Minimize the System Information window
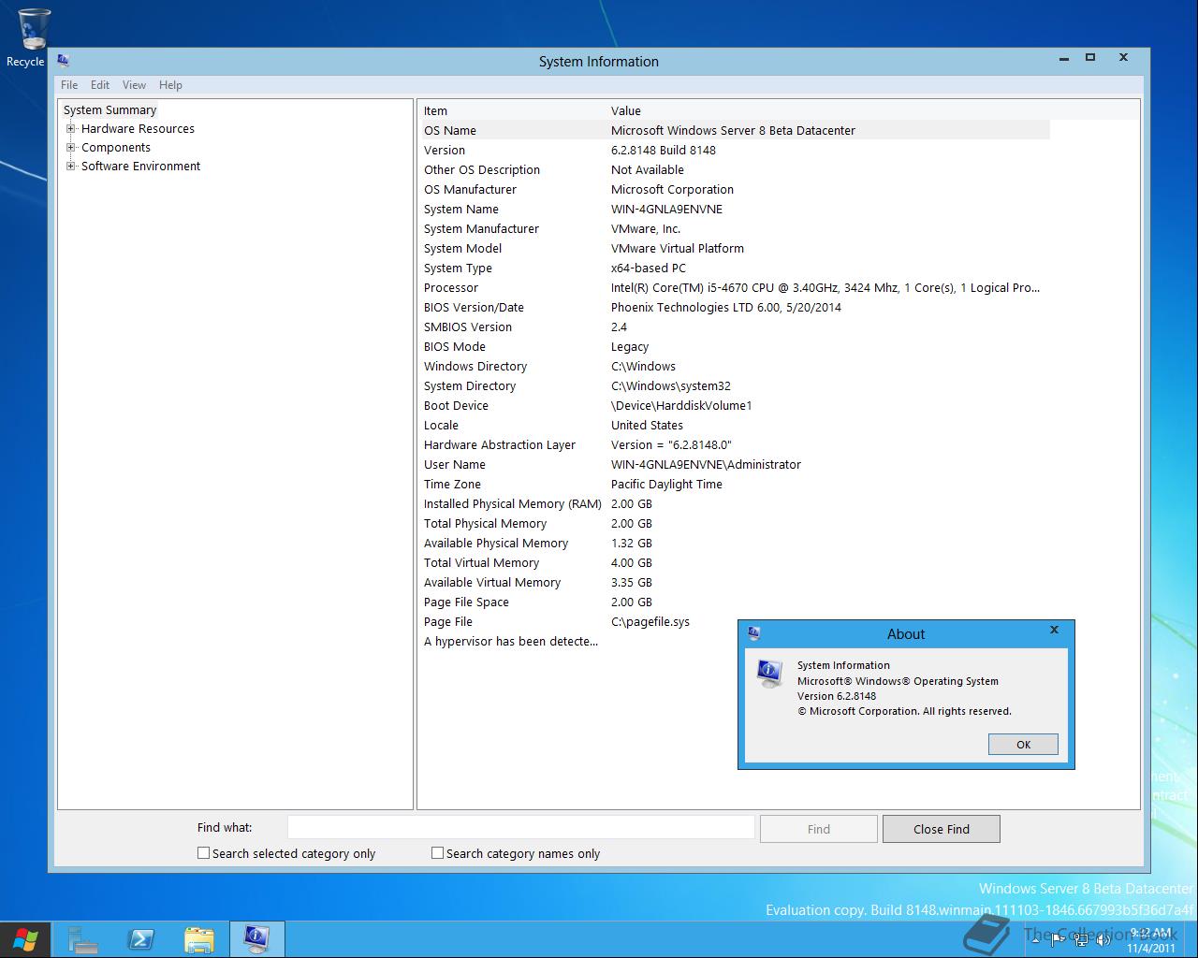 [x=1064, y=58]
